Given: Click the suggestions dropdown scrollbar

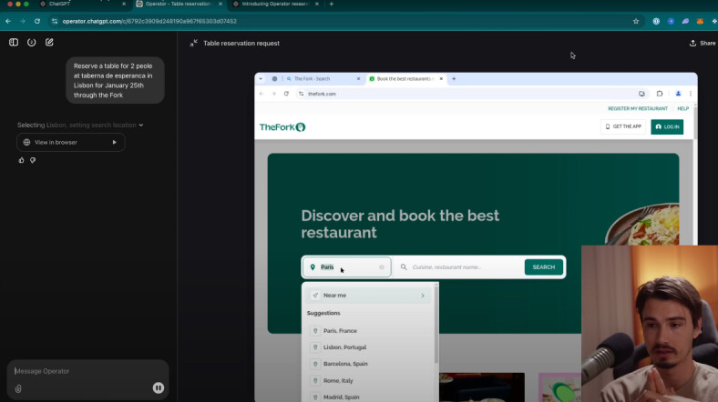Looking at the screenshot, I should [x=436, y=325].
